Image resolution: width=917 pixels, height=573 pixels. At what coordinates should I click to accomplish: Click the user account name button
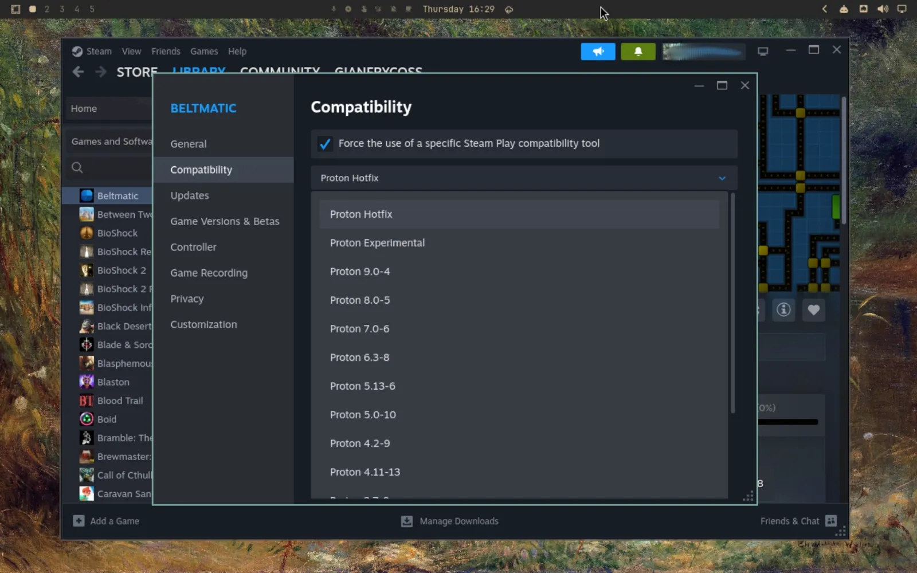[x=704, y=52]
